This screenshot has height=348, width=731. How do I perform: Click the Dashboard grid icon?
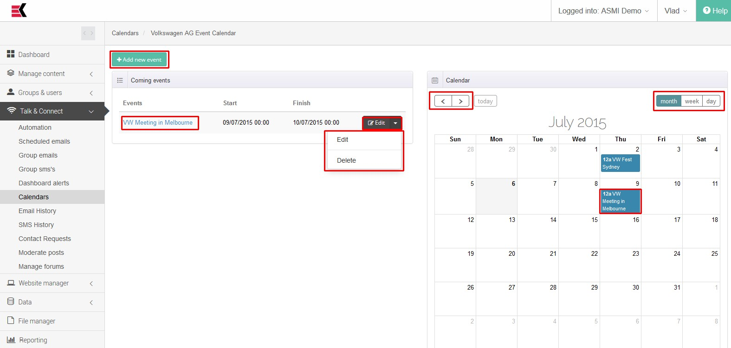tap(11, 54)
